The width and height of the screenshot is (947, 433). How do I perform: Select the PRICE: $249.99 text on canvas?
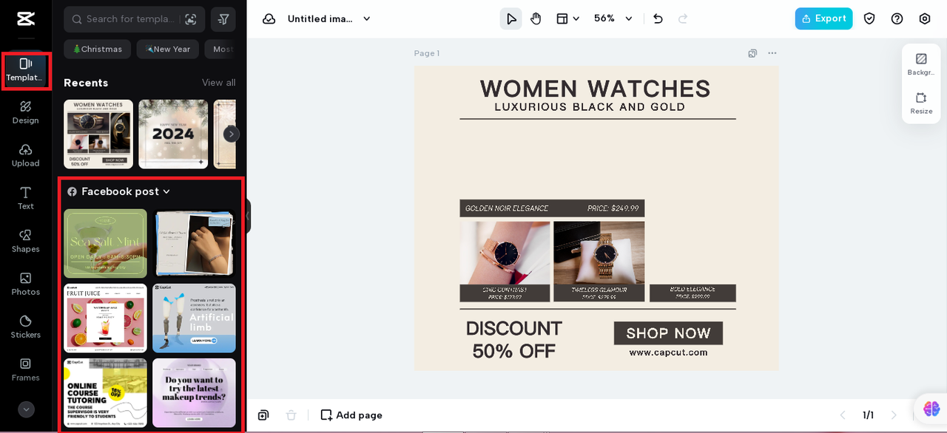coord(613,208)
